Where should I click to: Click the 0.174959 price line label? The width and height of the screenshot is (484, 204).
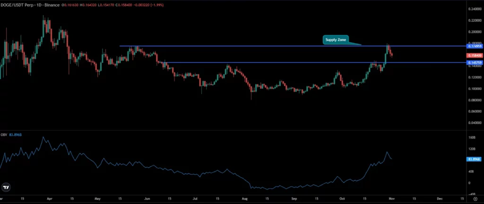tap(475, 46)
